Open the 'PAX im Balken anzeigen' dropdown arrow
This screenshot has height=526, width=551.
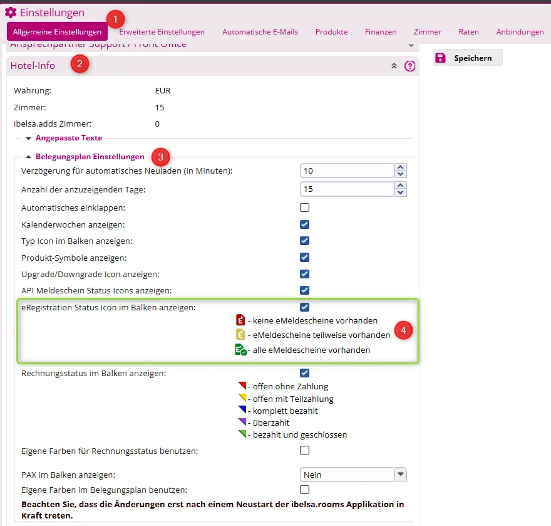[x=400, y=475]
